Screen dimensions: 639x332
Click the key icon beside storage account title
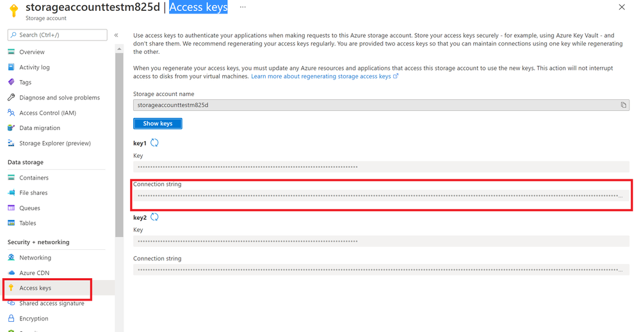[14, 11]
